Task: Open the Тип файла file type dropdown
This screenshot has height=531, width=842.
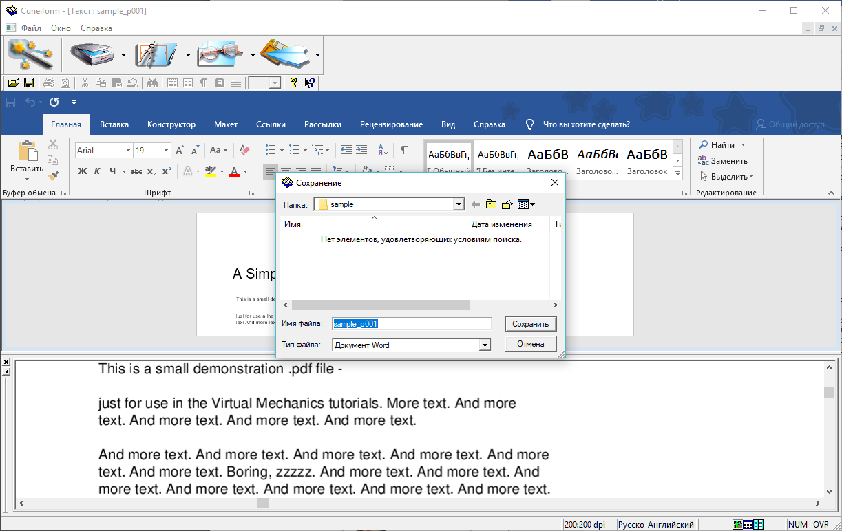Action: pos(485,345)
